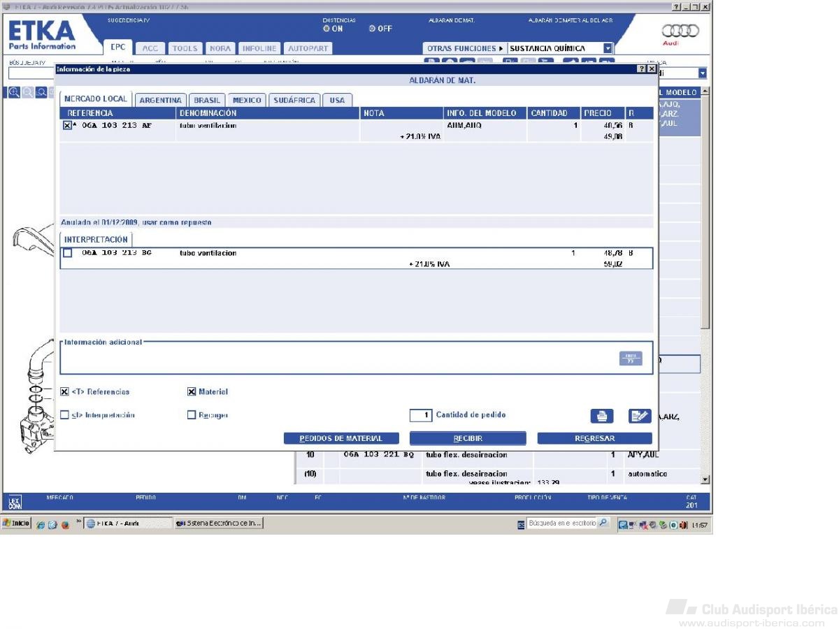Open the NORA main tab
This screenshot has height=629, width=839.
220,48
